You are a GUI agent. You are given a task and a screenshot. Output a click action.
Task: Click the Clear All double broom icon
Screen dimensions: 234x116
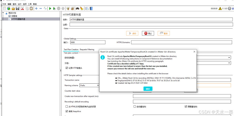coord(72,8)
